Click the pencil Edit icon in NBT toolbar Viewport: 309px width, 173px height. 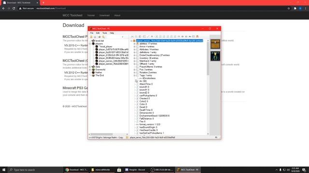[148, 37]
